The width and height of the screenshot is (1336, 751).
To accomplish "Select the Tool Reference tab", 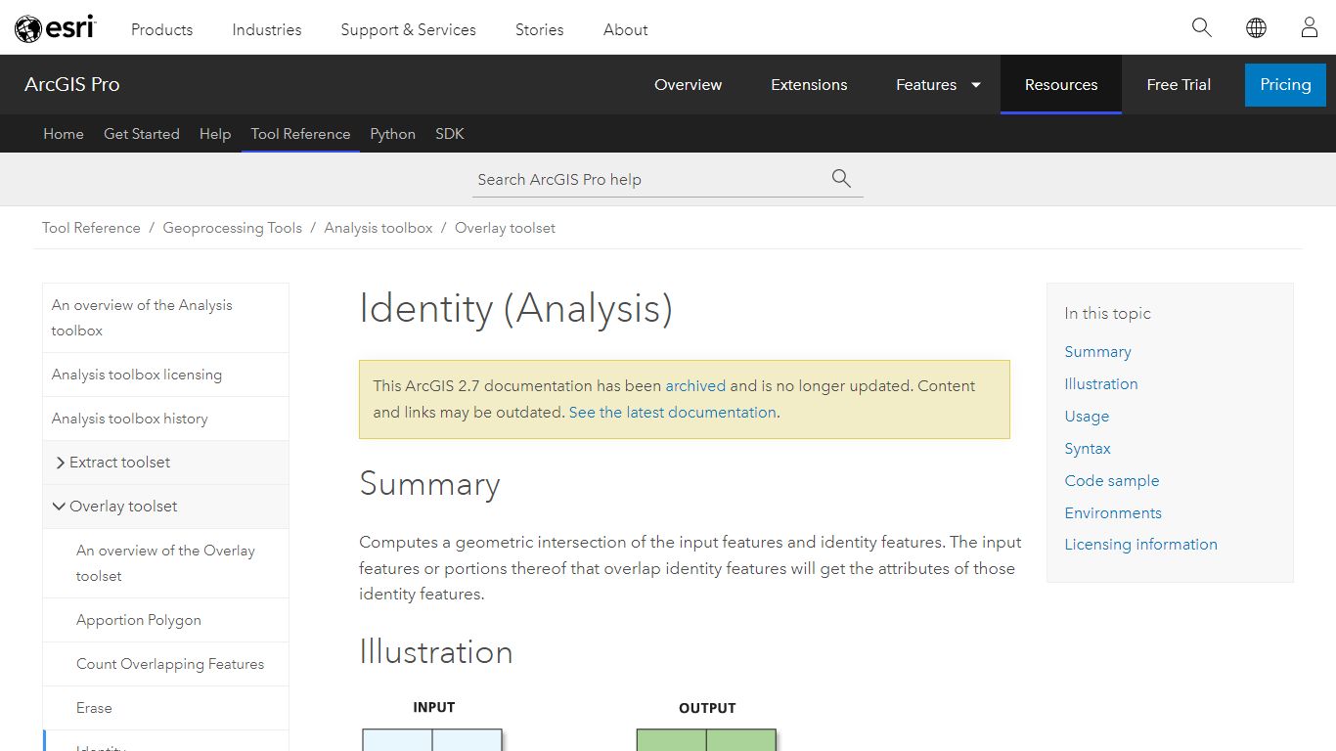I will pyautogui.click(x=300, y=134).
